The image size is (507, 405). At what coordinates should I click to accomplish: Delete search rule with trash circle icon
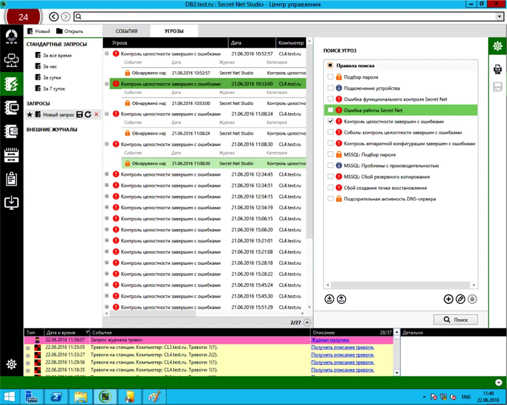tap(472, 299)
